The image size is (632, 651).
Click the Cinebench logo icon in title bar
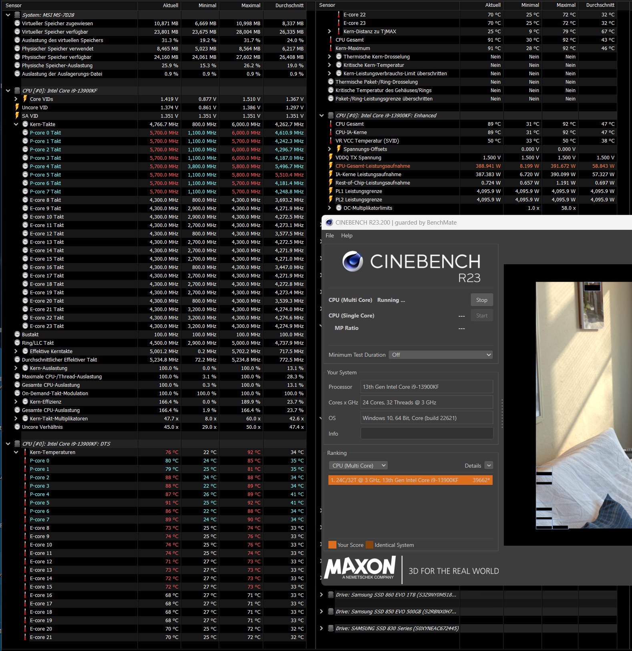(329, 223)
